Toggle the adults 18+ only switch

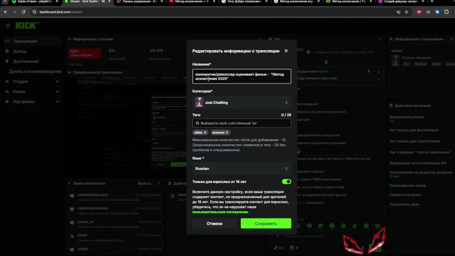[287, 182]
